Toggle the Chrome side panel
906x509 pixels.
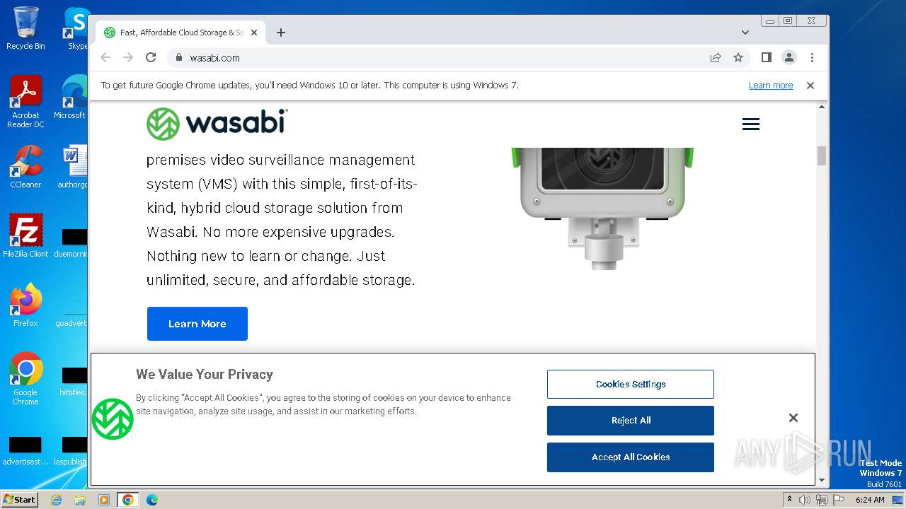[766, 57]
